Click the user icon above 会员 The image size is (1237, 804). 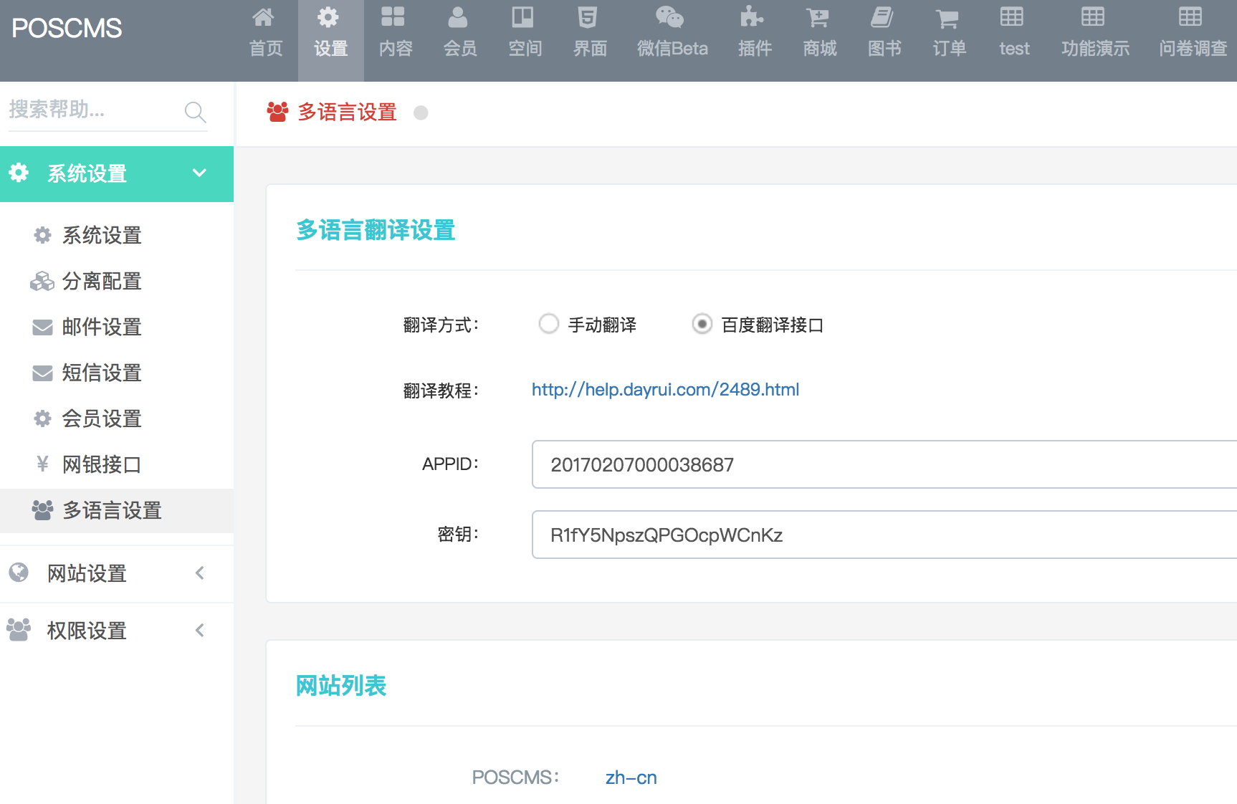point(457,16)
